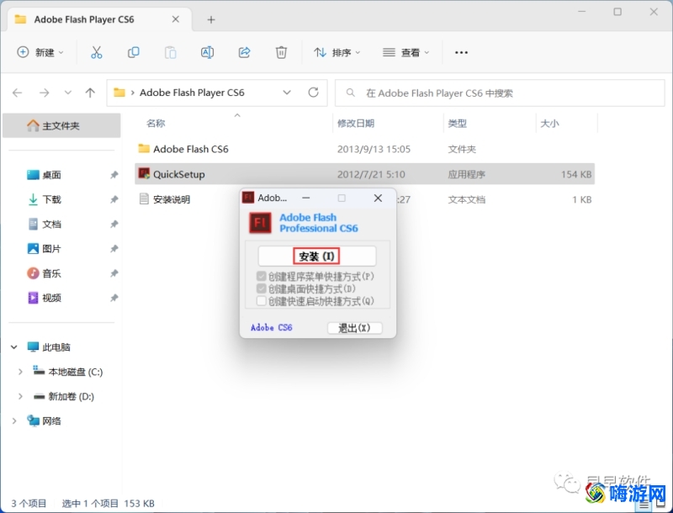
Task: Open the 排序 sort dropdown
Action: (x=337, y=52)
